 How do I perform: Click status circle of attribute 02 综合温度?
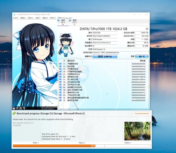coord(60,66)
